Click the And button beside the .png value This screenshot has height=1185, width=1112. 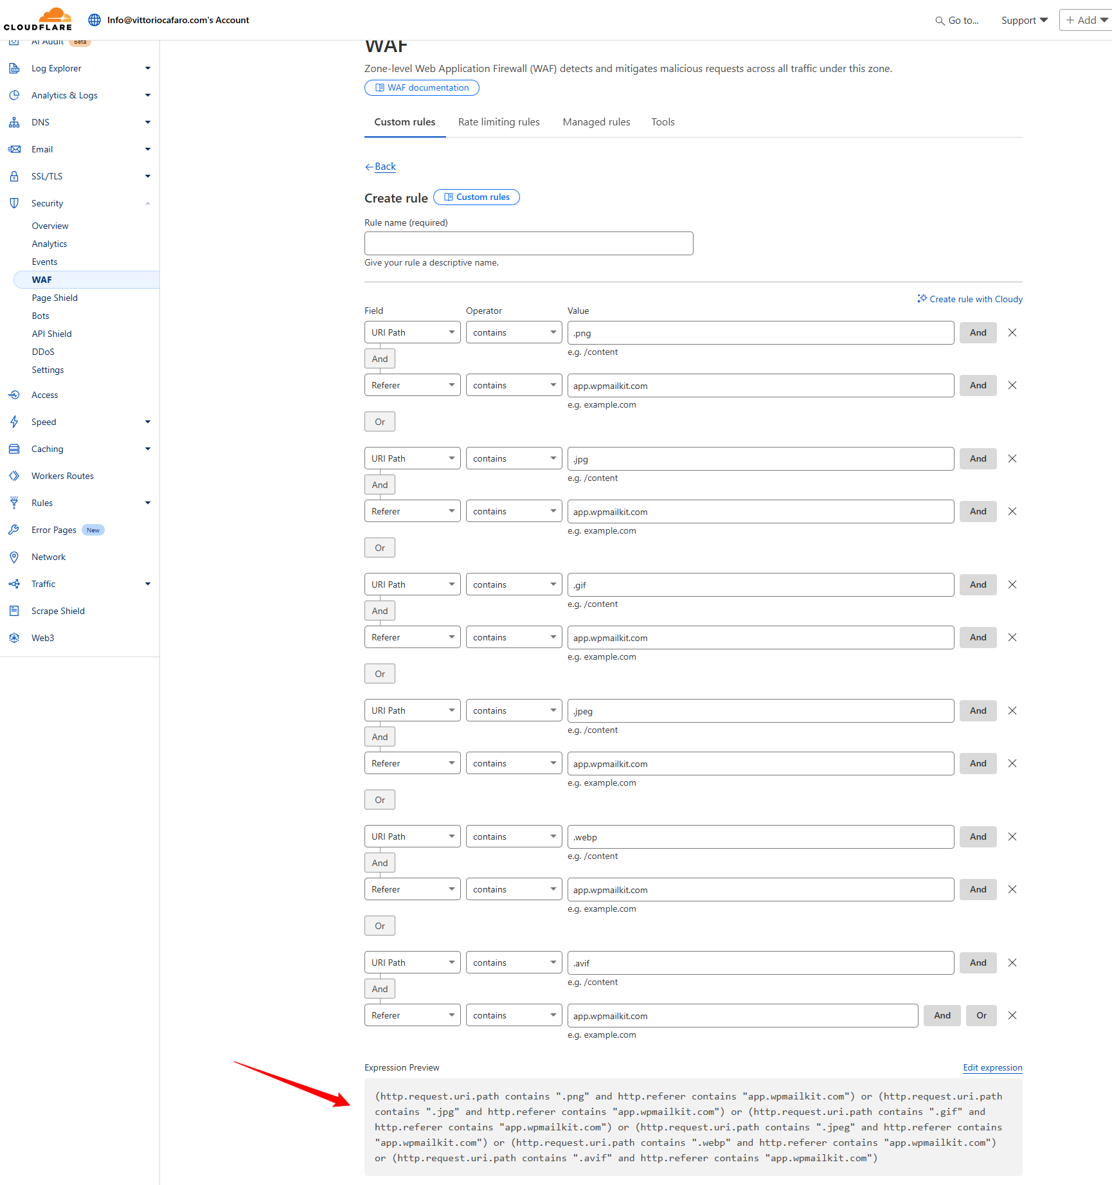[978, 332]
